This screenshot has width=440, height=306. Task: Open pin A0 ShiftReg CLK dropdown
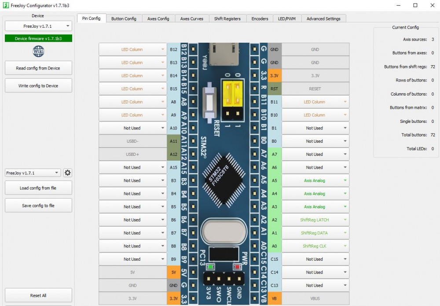click(315, 246)
